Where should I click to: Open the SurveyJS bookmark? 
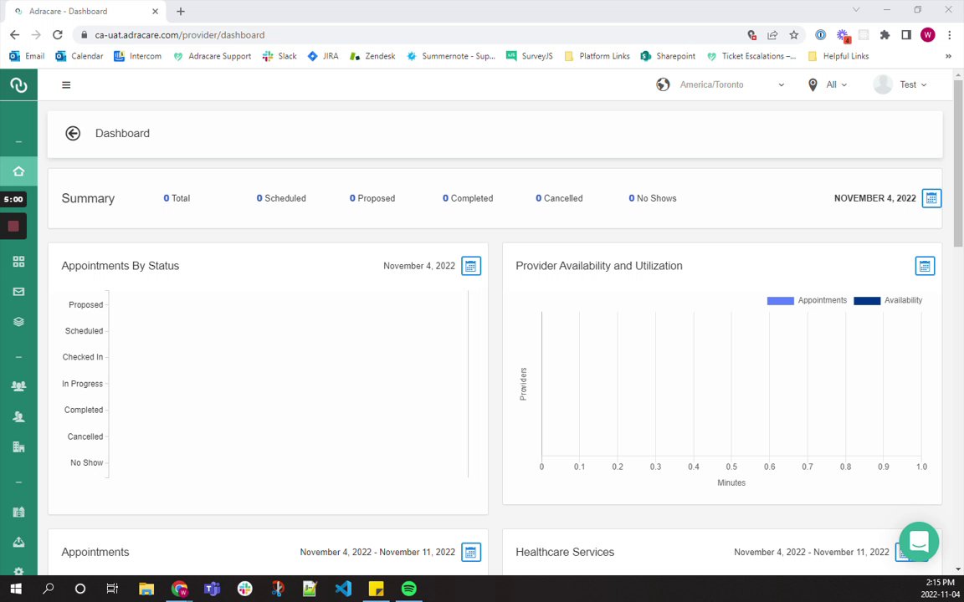[530, 56]
